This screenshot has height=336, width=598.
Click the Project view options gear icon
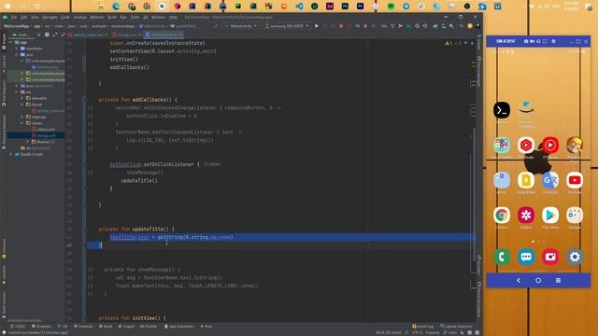[47, 35]
